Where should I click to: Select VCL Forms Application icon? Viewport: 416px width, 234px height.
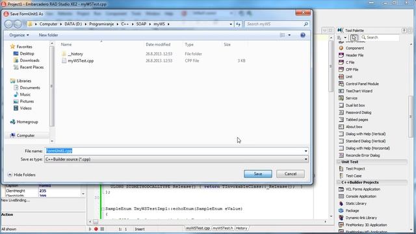tap(341, 189)
